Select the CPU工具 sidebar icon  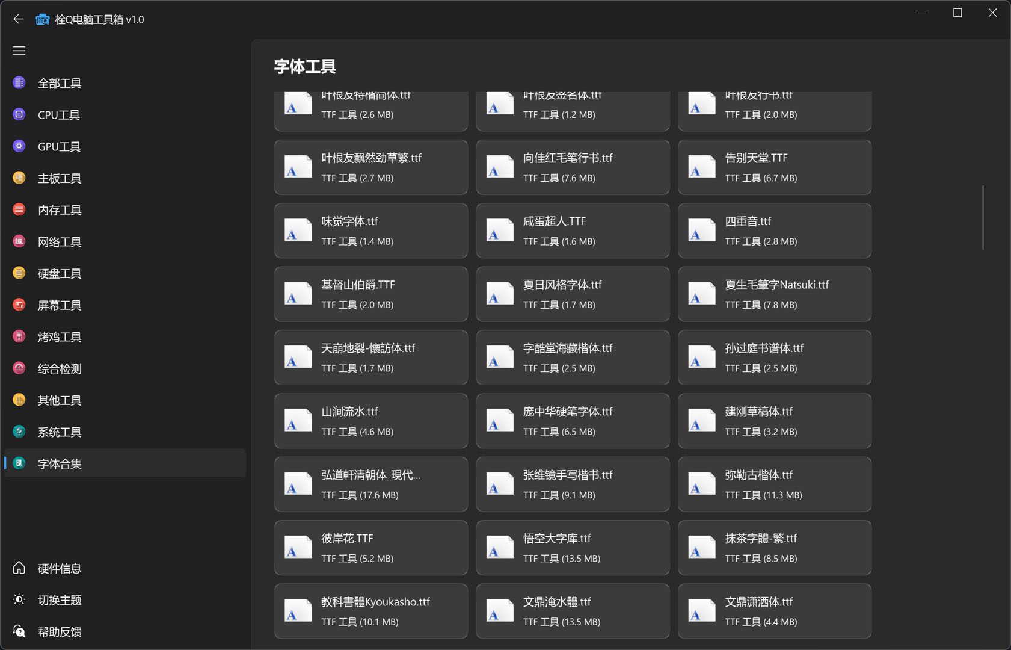[x=19, y=114]
